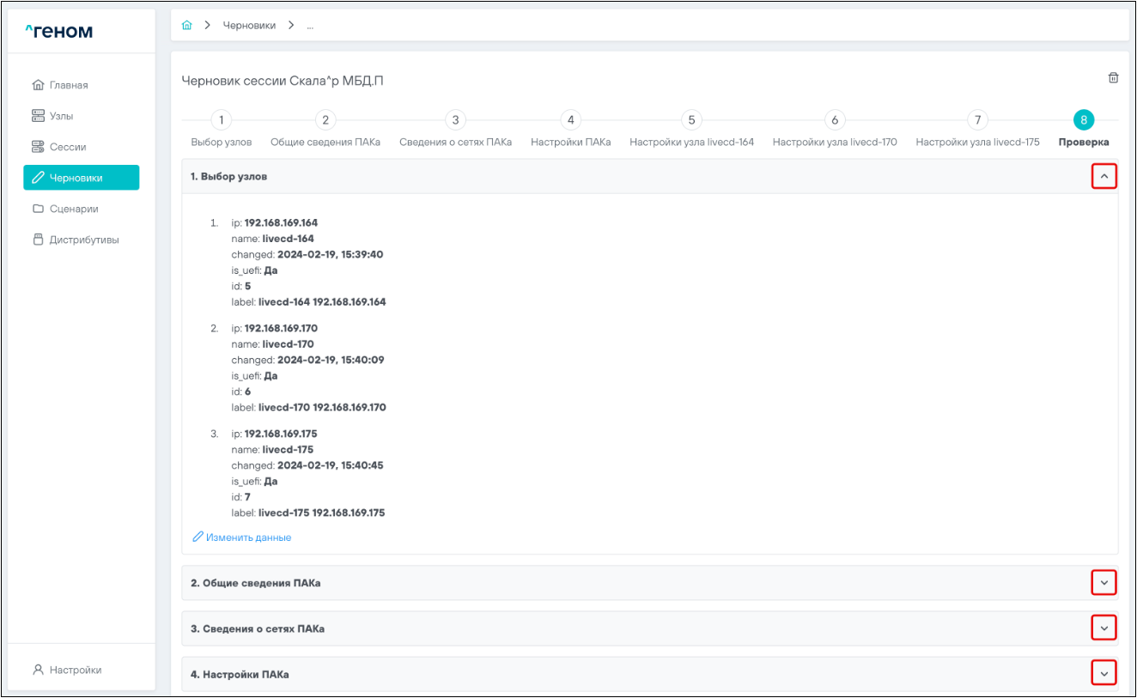Delete draft using the trash icon
Viewport: 1137px width, 698px height.
pos(1113,78)
